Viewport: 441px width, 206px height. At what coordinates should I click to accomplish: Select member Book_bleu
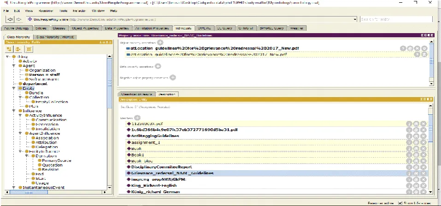point(142,161)
